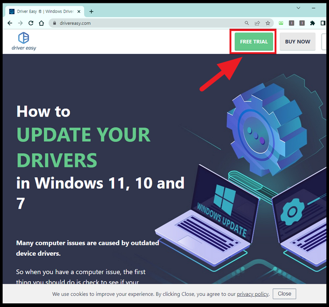This screenshot has height=307, width=329.
Task: Close the Driver Easy browser tab
Action: [79, 12]
